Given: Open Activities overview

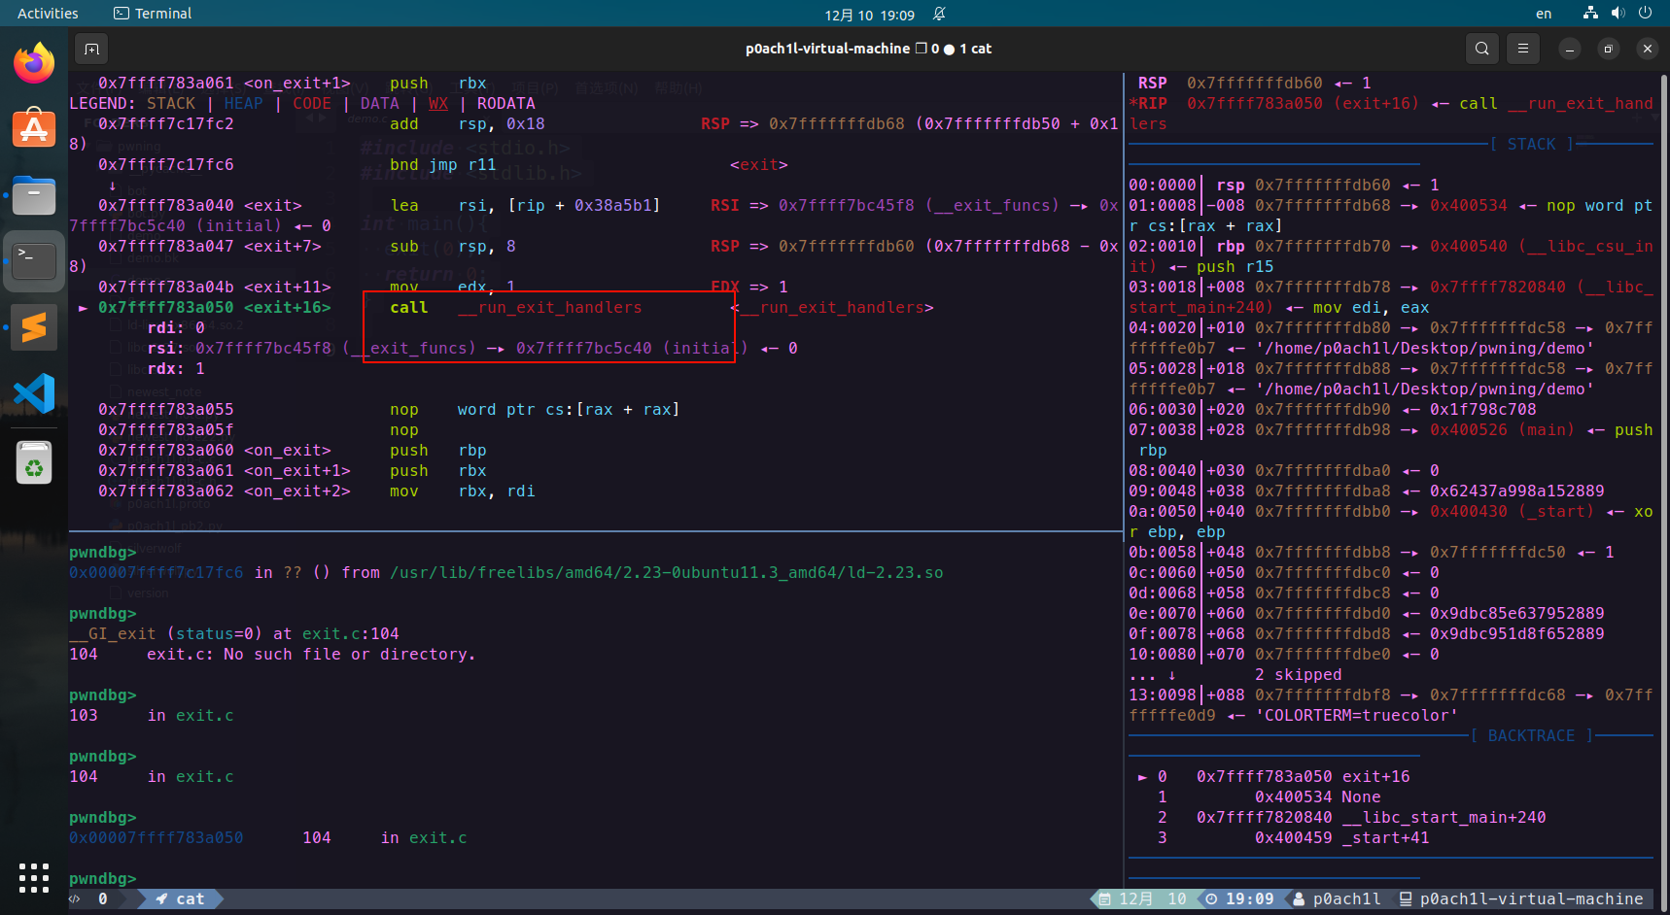Looking at the screenshot, I should [48, 14].
